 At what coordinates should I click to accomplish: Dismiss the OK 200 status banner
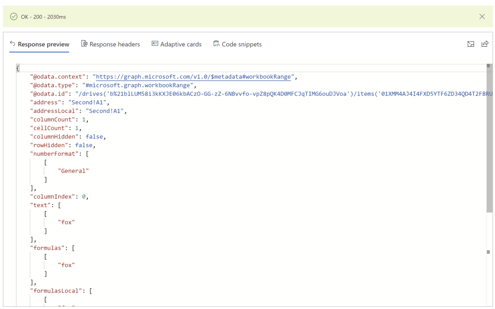point(482,16)
